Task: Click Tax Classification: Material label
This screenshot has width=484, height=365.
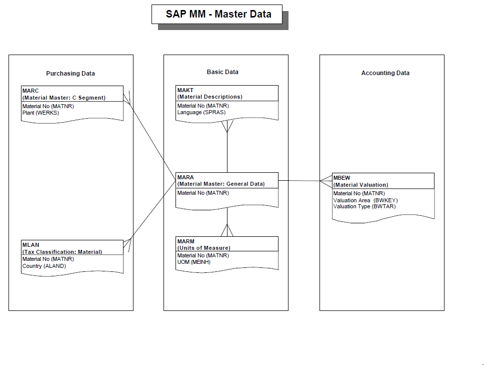Action: click(62, 252)
